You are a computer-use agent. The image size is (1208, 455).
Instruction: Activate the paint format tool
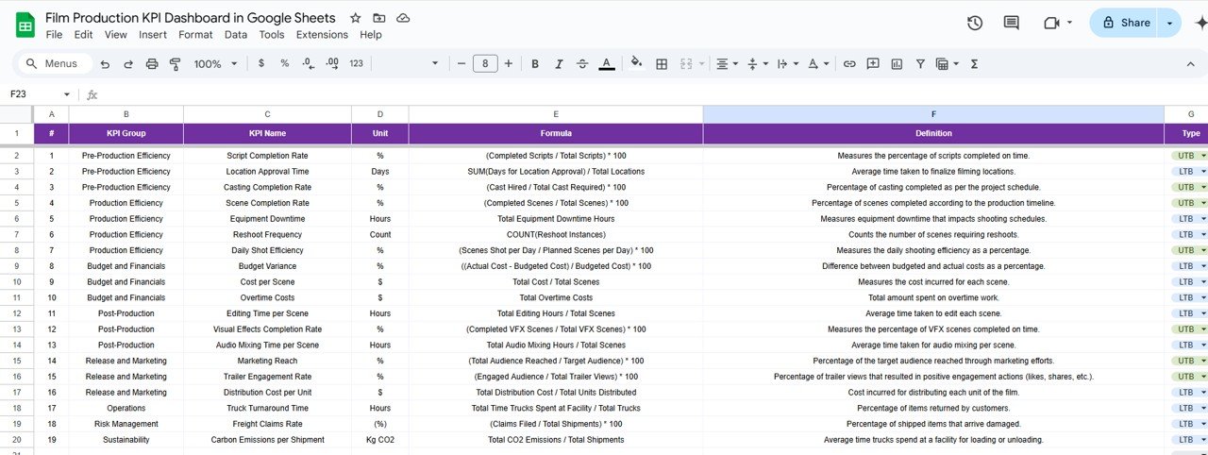(175, 63)
